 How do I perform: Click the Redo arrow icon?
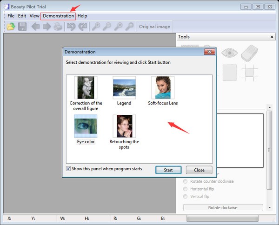(x=82, y=27)
